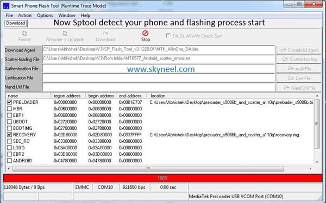Click the 921600 bps status entry
326x203 pixels.
[134, 187]
